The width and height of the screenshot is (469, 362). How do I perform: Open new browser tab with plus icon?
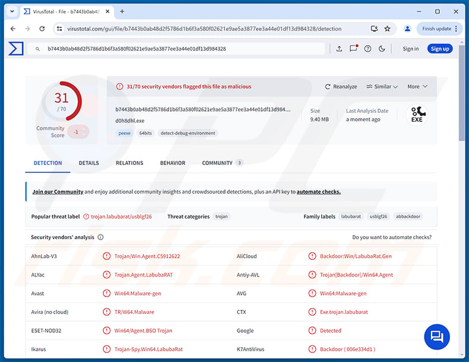click(x=122, y=11)
